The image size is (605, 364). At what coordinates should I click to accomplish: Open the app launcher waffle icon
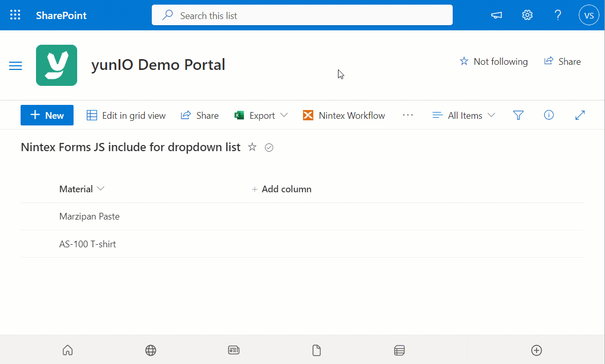15,15
